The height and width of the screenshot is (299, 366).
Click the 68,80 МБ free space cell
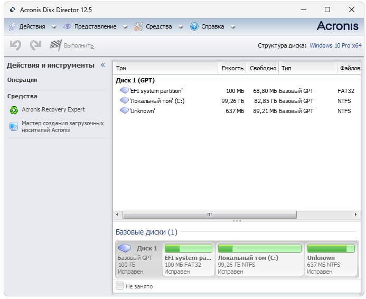[x=265, y=91]
